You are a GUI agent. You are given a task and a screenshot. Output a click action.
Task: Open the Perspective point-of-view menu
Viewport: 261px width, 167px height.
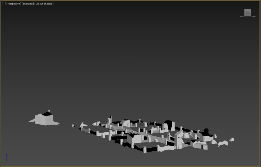[13, 4]
